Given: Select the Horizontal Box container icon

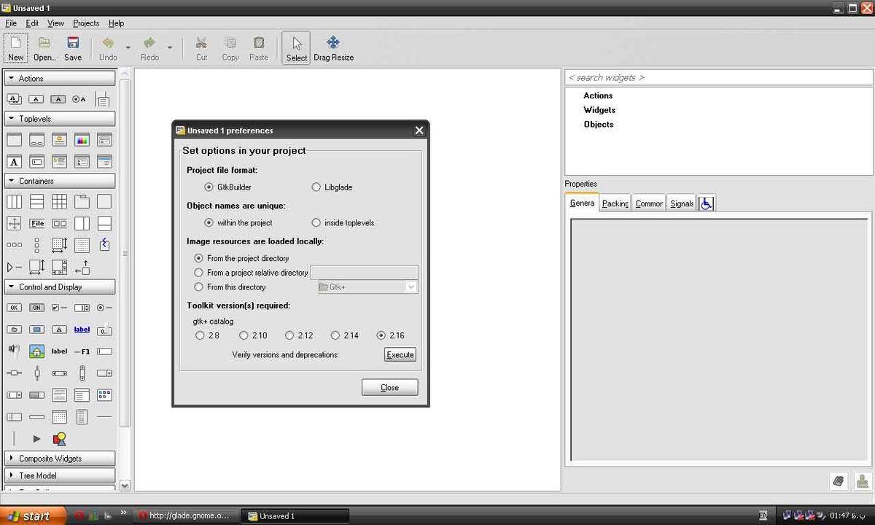Looking at the screenshot, I should coord(14,202).
